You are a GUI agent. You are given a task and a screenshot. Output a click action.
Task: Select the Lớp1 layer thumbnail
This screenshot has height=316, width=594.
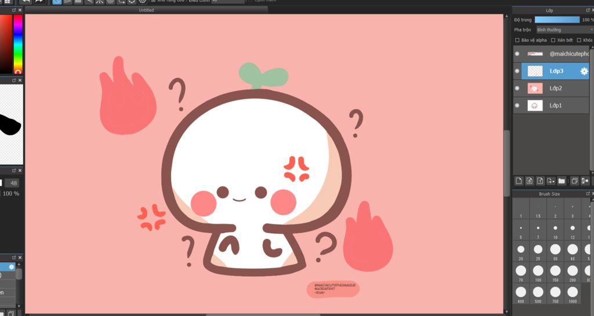(535, 105)
